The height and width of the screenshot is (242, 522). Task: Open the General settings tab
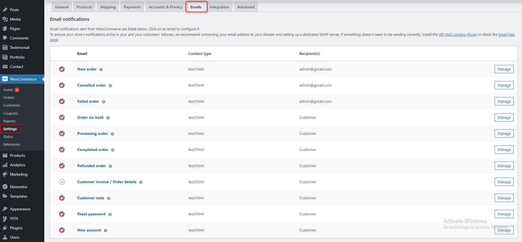coord(62,7)
